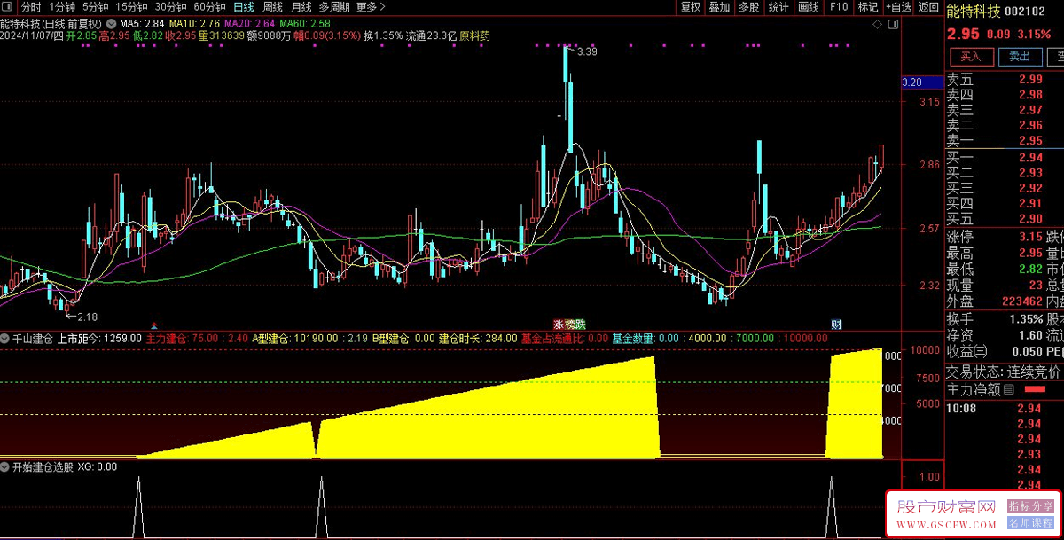The width and height of the screenshot is (1064, 540).
Task: Select the 30分钟 chart period
Action: click(170, 7)
